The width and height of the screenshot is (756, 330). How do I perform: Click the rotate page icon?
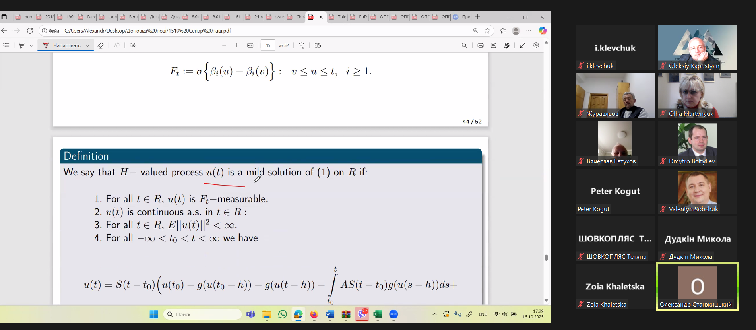pyautogui.click(x=302, y=45)
